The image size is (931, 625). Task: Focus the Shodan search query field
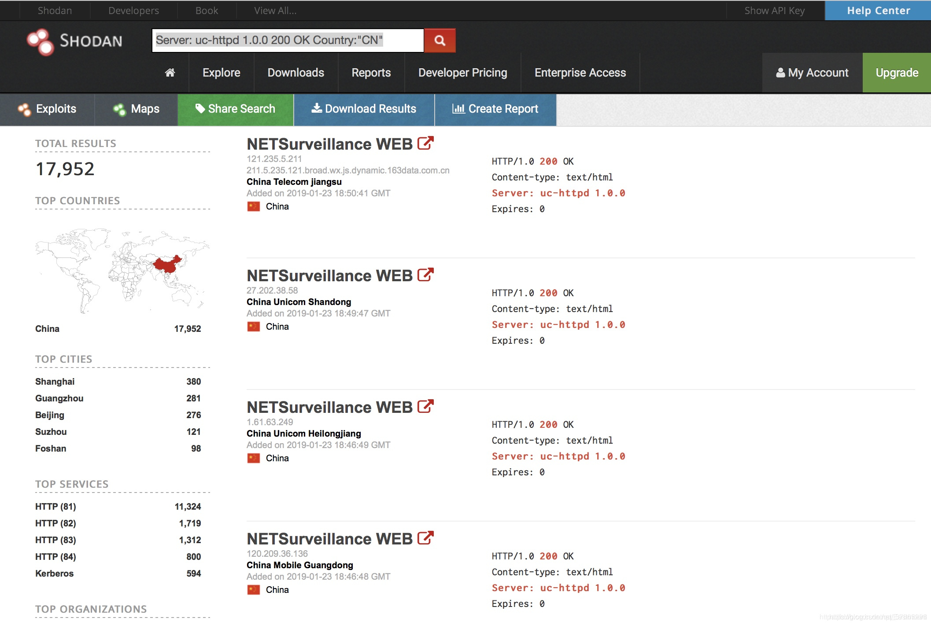pos(288,40)
